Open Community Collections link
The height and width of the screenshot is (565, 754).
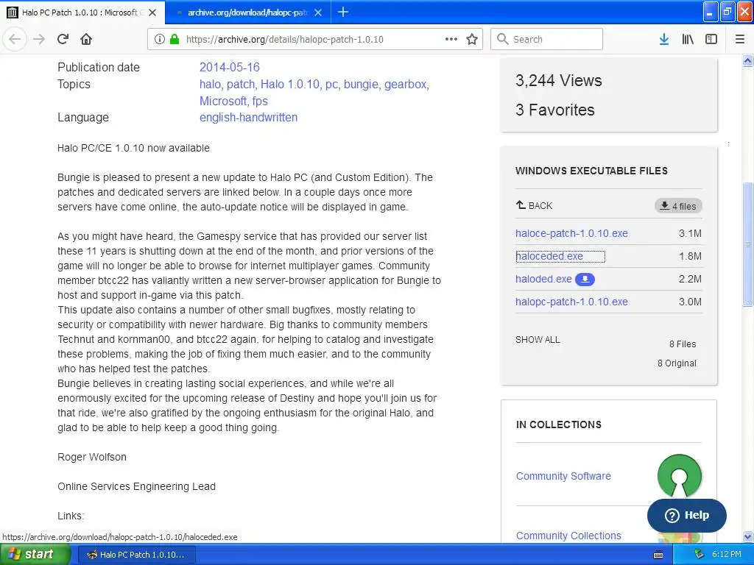pyautogui.click(x=568, y=536)
